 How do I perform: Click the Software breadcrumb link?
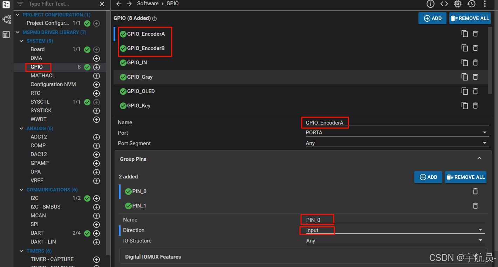[148, 3]
